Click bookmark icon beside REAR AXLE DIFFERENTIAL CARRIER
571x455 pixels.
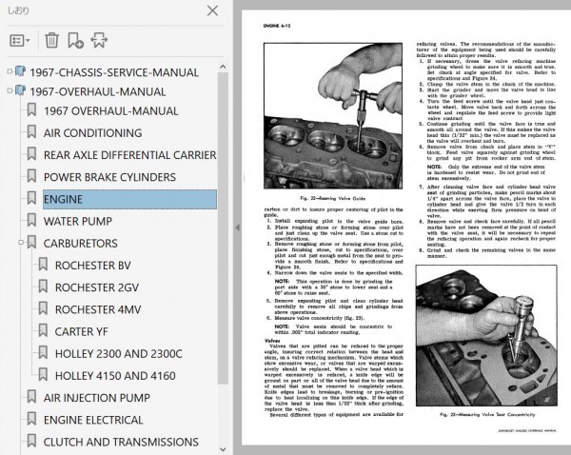tap(31, 154)
